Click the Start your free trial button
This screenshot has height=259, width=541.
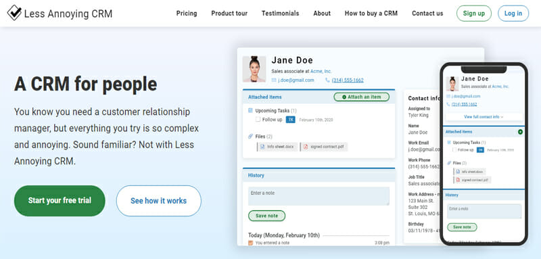coord(60,201)
